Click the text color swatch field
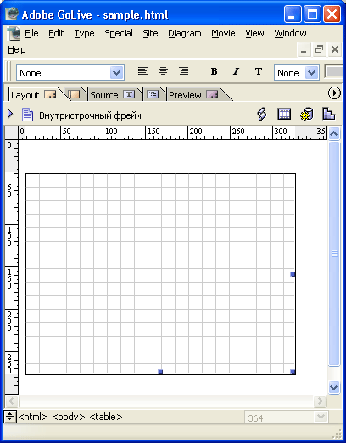 pos(335,71)
